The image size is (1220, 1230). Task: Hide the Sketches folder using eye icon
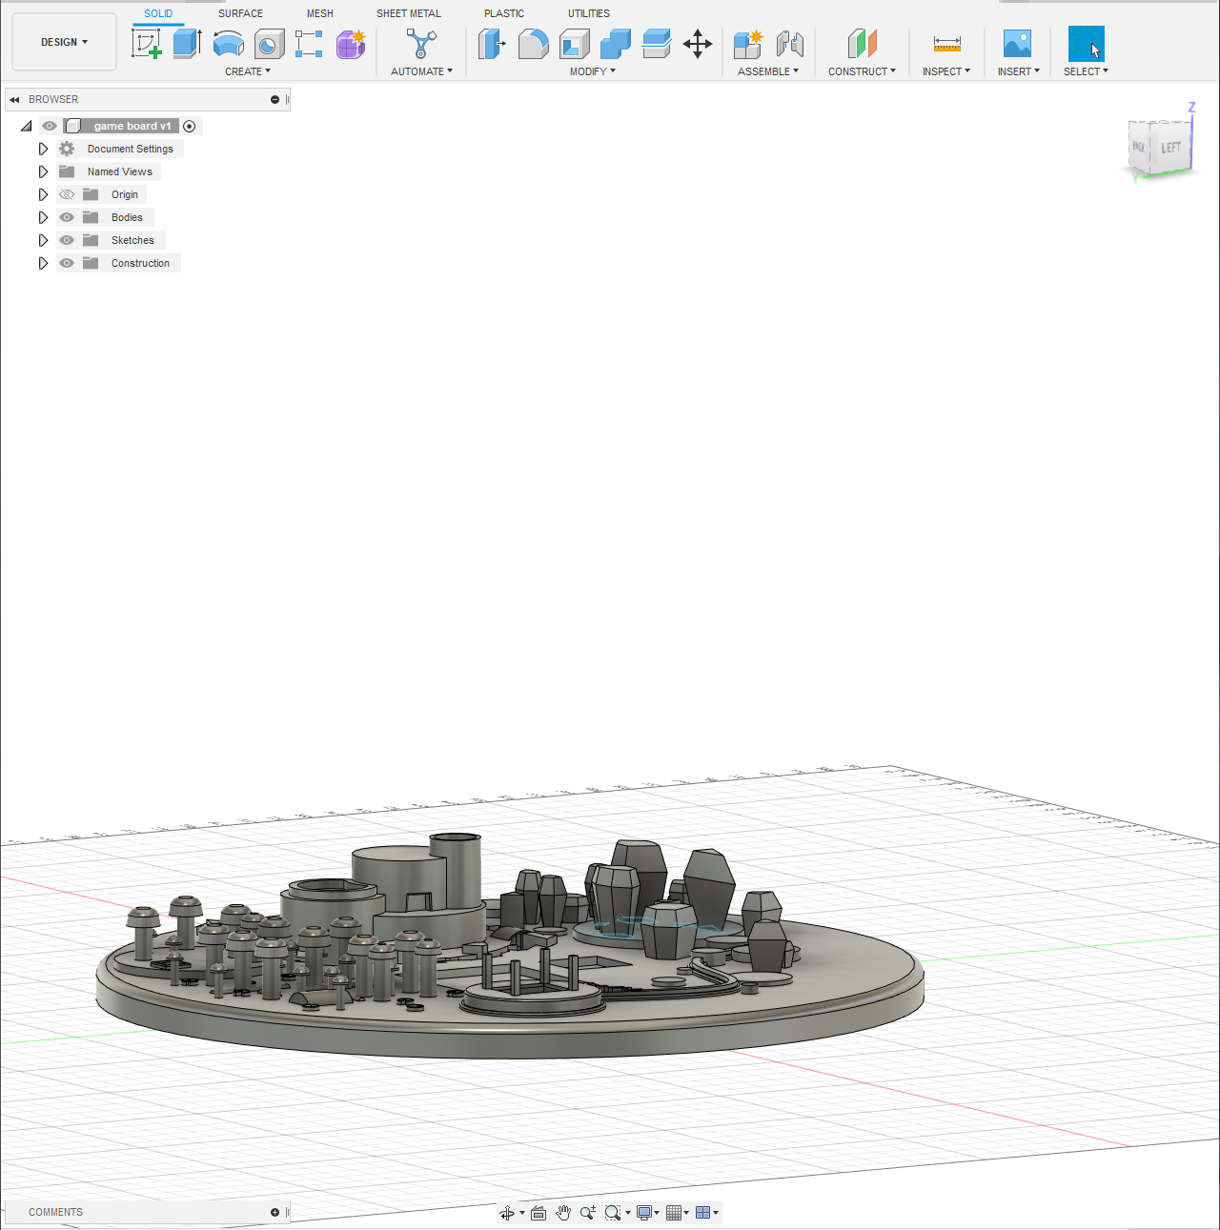tap(67, 240)
